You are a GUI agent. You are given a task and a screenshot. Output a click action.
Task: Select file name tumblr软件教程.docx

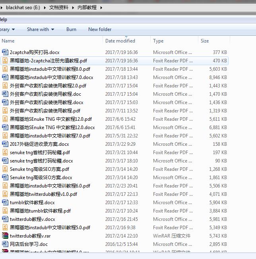[x=32, y=203]
